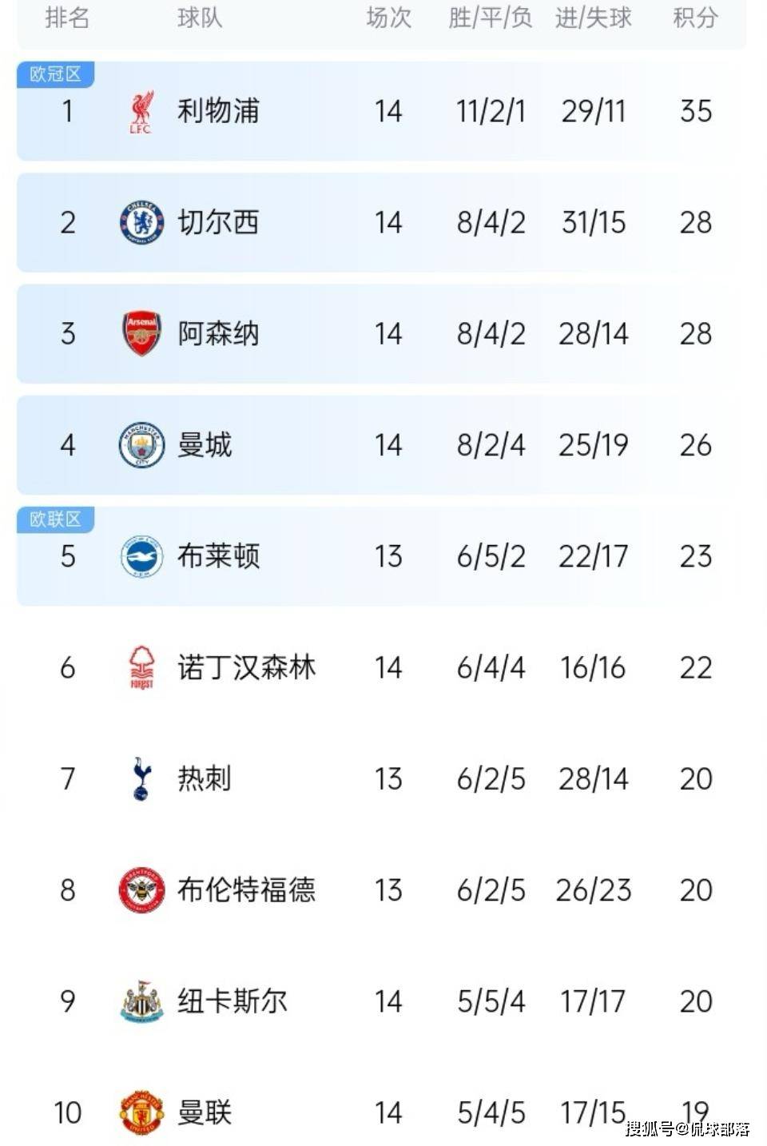Open team name 布伦特福德
Image resolution: width=767 pixels, height=1146 pixels.
(x=246, y=889)
